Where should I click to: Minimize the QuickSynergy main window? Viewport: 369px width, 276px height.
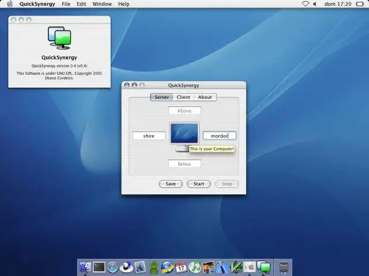coord(134,85)
